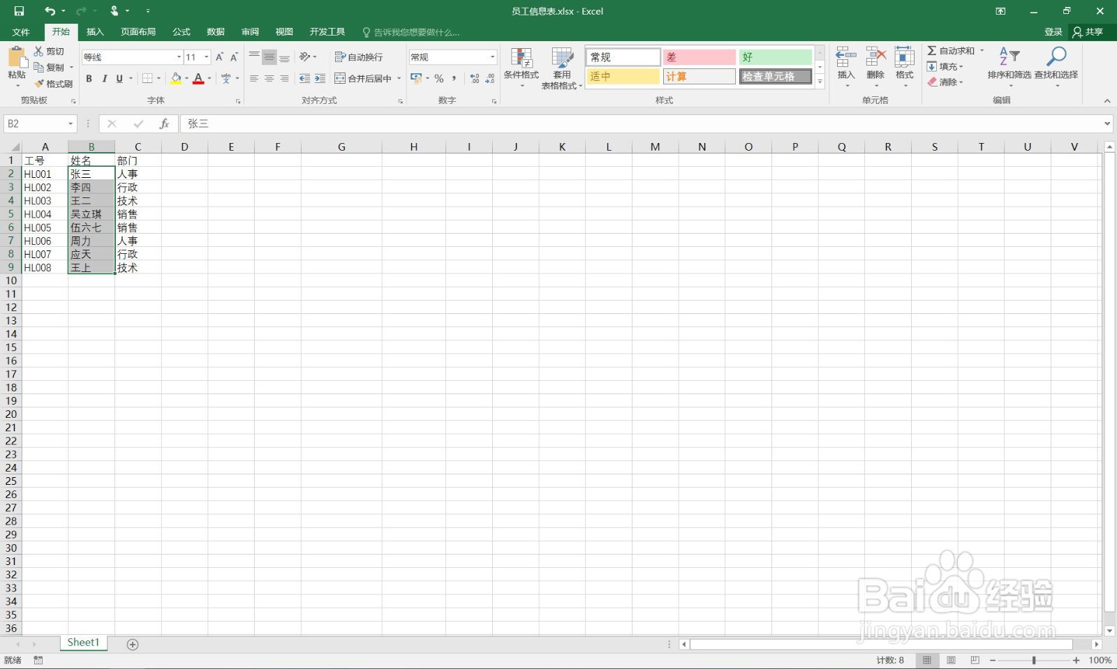Screen dimensions: 1117x669
Task: Collapse the ribbon with the caret
Action: (x=1107, y=101)
